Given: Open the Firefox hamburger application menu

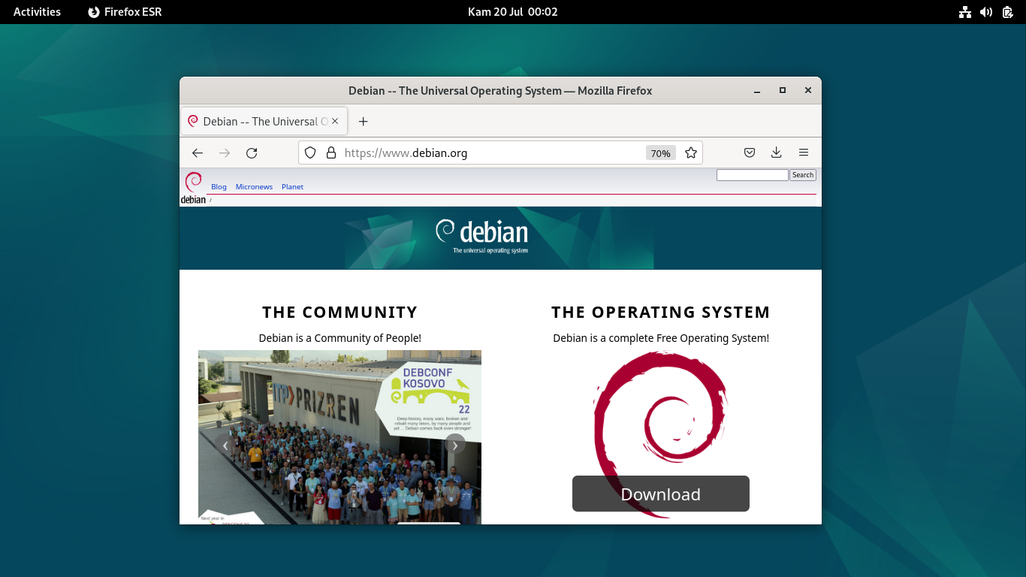Looking at the screenshot, I should coord(803,153).
